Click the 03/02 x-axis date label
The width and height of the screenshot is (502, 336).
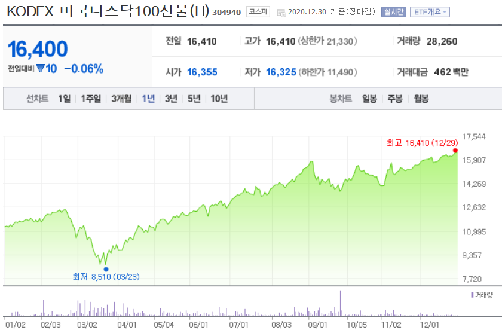[x=87, y=325]
